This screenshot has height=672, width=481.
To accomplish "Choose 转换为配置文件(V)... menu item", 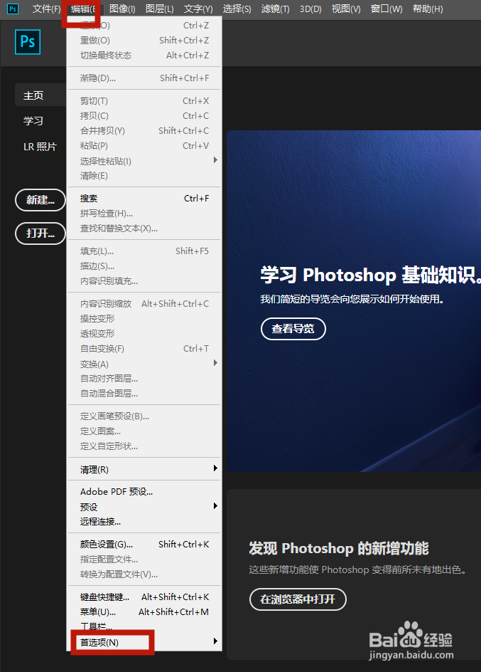I will point(144,574).
